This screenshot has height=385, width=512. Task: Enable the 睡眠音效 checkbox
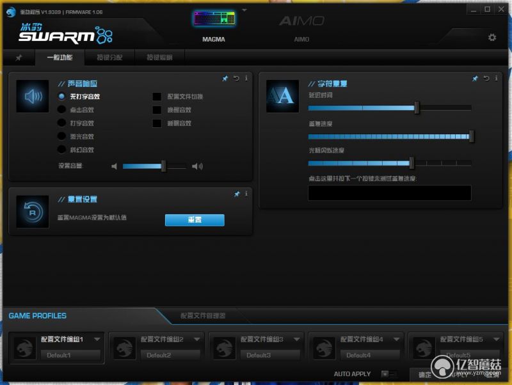point(157,123)
